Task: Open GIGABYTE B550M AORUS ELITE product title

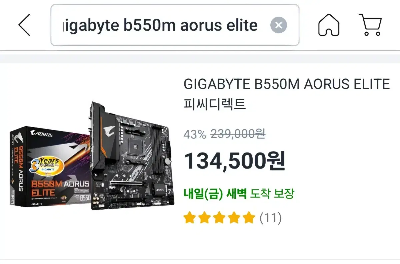Action: (287, 84)
